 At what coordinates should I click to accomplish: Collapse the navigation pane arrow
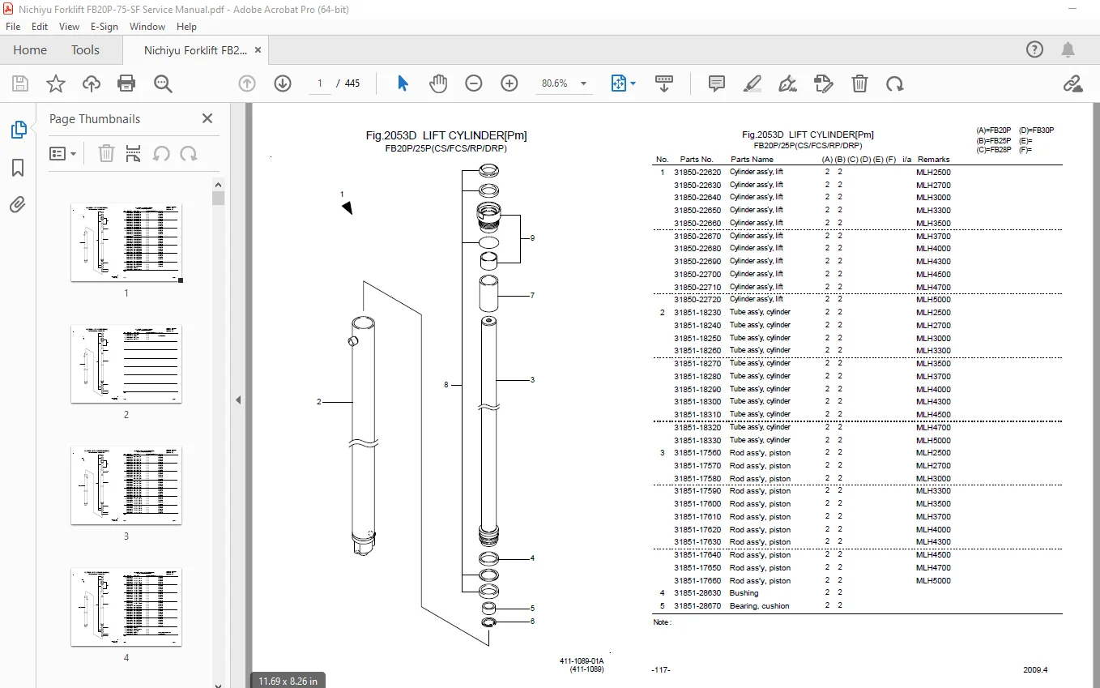click(239, 400)
